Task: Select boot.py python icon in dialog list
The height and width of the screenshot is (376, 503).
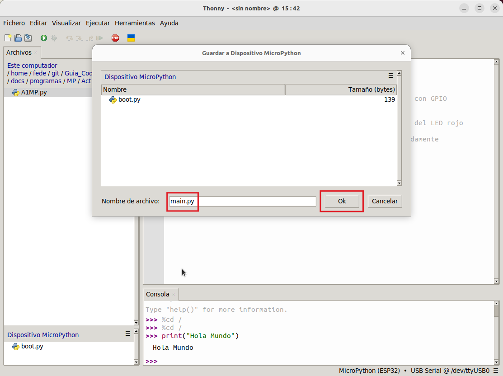Action: click(113, 100)
